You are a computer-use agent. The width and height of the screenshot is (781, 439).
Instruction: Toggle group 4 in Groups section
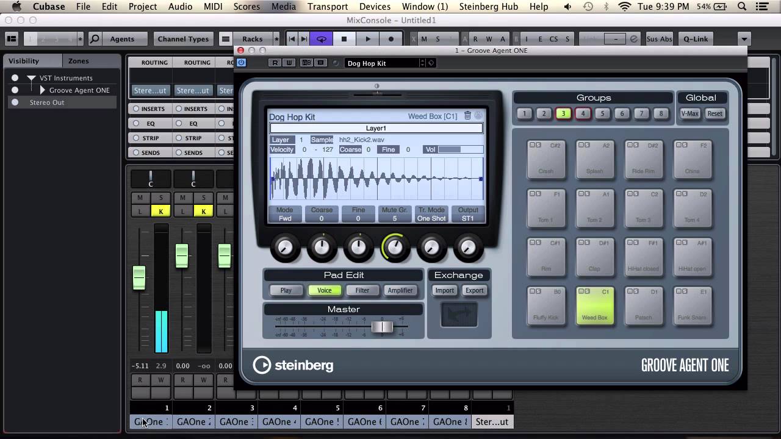pos(583,113)
